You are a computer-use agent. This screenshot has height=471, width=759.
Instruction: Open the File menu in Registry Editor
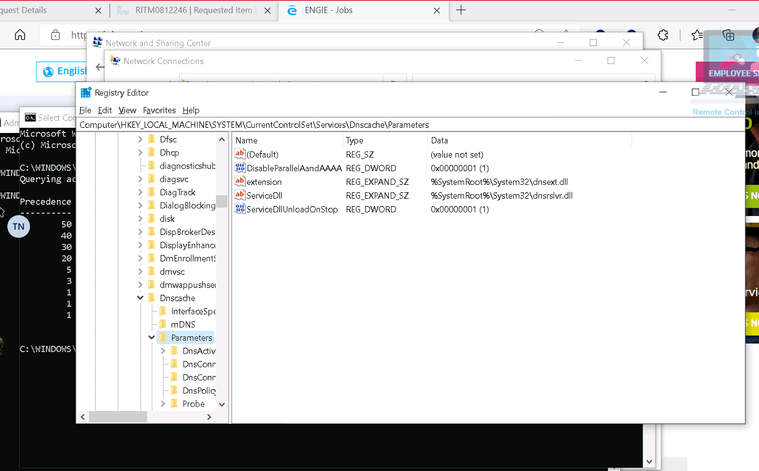tap(85, 110)
